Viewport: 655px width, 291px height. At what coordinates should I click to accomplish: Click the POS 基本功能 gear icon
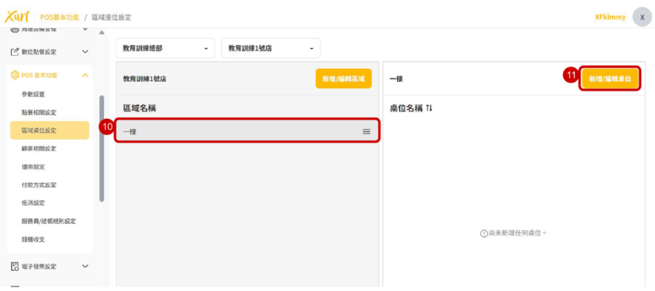pos(15,75)
